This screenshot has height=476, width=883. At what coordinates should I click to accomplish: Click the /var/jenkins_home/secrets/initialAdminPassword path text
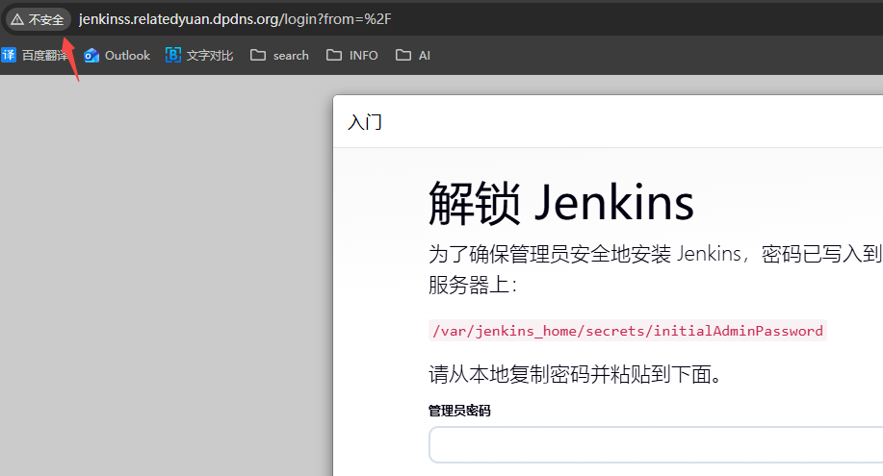tap(627, 330)
